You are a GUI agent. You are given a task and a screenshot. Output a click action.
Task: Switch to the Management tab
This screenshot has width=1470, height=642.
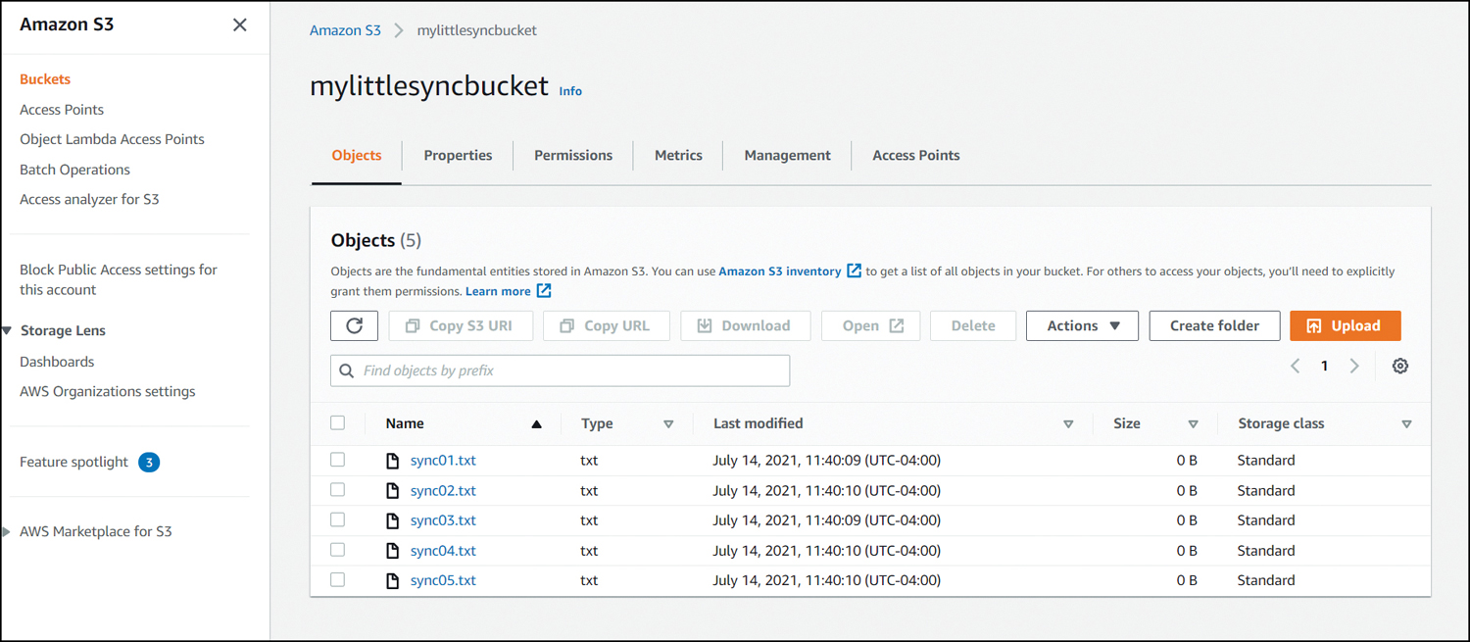click(787, 155)
